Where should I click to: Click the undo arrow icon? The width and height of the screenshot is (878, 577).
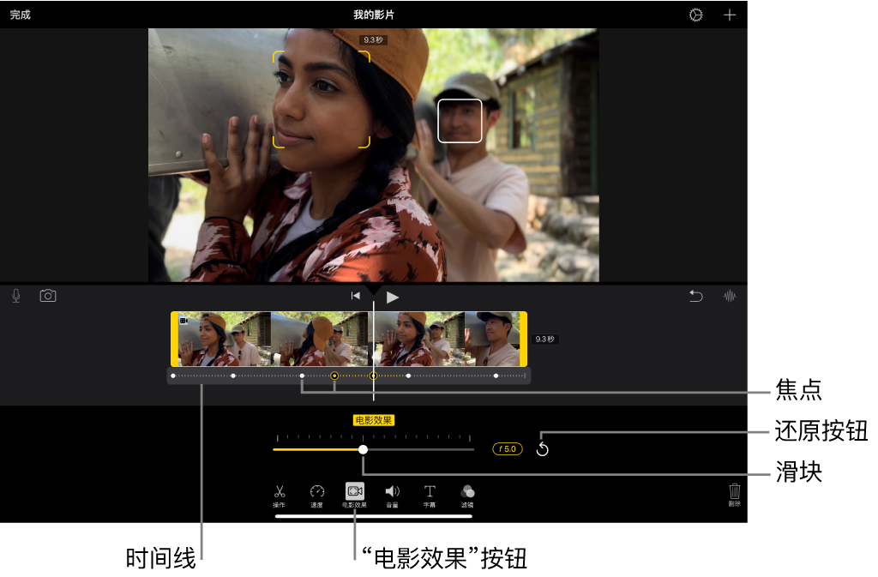coord(695,296)
